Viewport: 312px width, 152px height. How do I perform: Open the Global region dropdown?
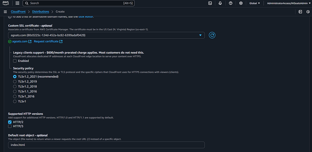point(255,3)
